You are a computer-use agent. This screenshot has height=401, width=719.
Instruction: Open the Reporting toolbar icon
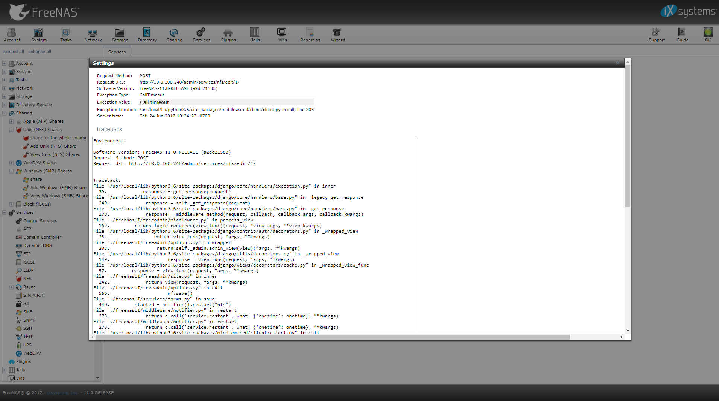pos(310,35)
